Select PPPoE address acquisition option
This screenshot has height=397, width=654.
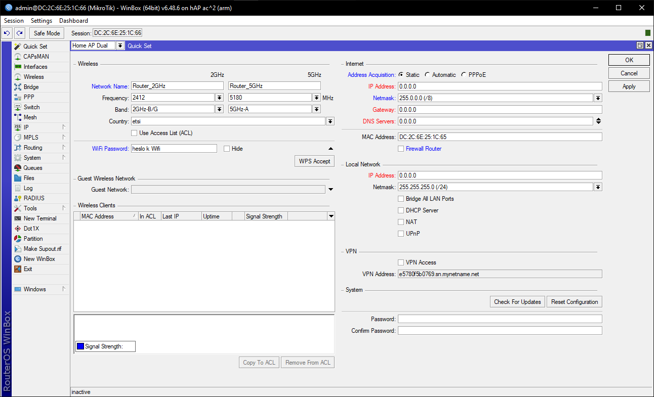464,75
